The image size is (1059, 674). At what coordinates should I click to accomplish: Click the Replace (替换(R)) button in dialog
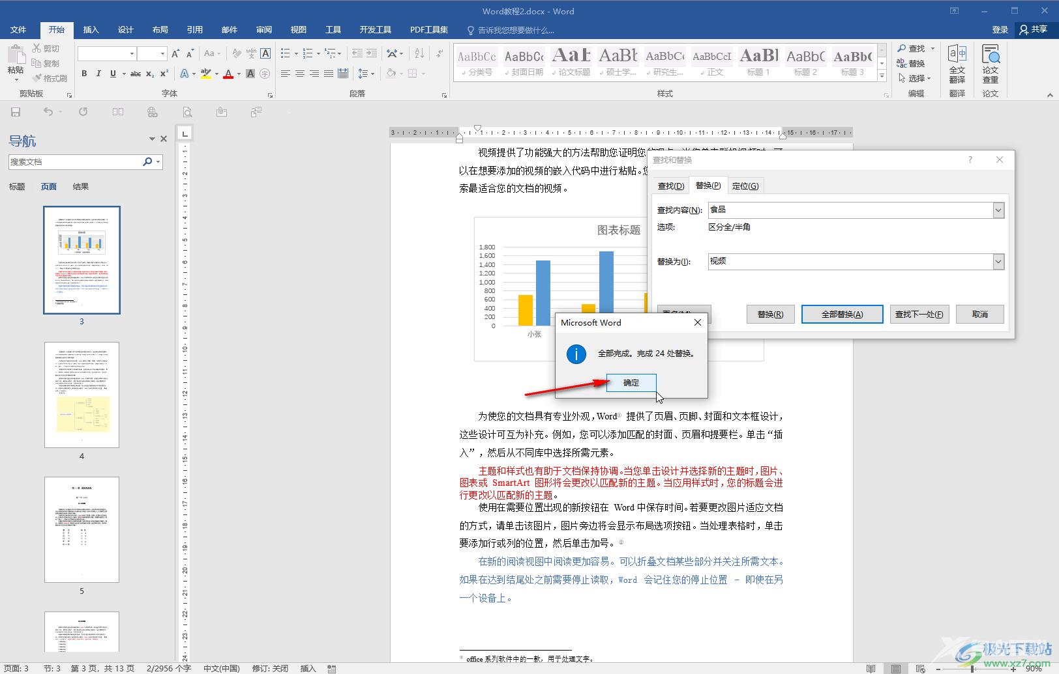pyautogui.click(x=770, y=315)
